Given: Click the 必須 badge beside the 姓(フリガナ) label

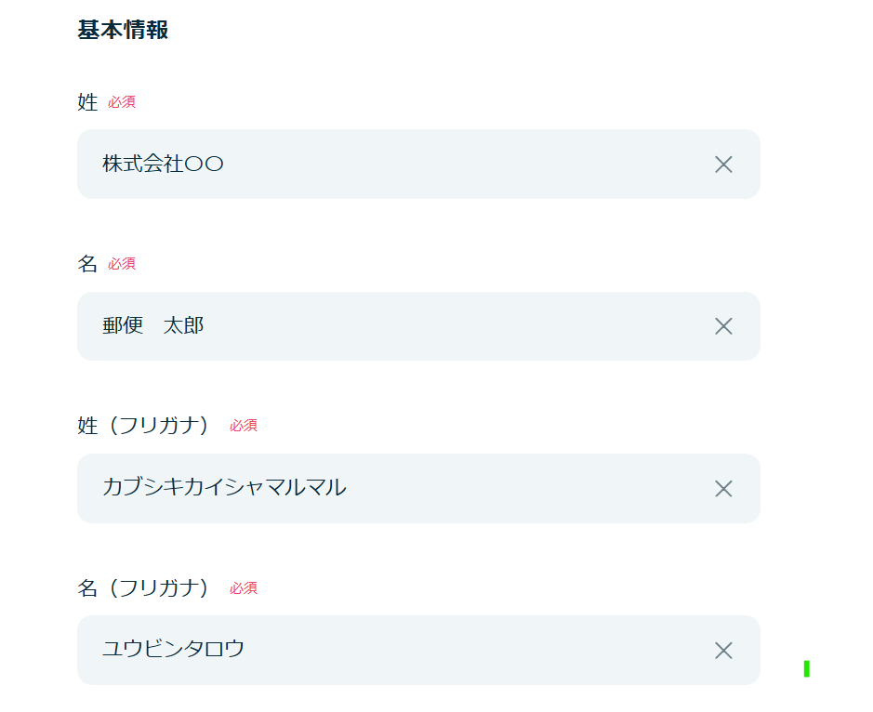Looking at the screenshot, I should pos(244,426).
